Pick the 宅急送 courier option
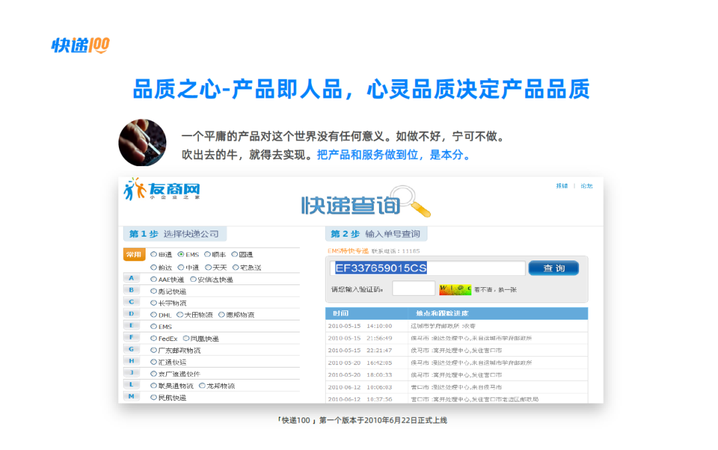 (235, 267)
